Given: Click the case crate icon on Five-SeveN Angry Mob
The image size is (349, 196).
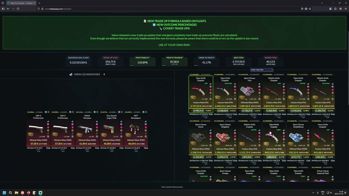Looking at the screenshot, I should tap(104, 135).
